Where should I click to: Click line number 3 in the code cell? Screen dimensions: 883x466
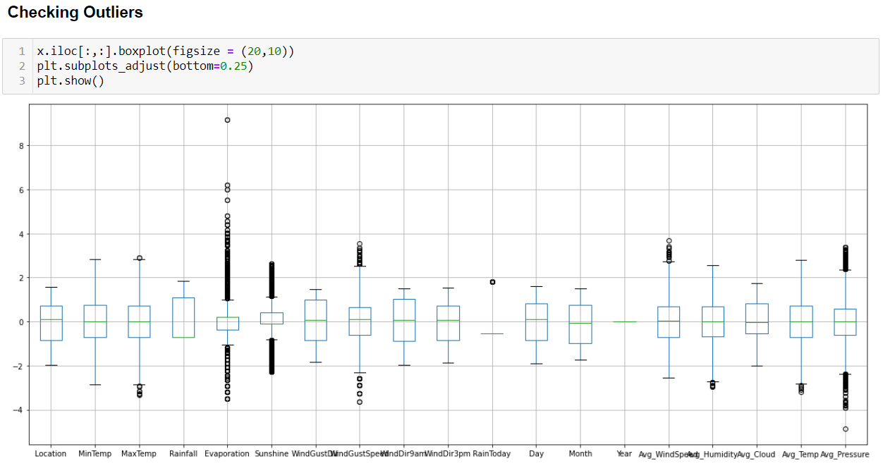coord(21,80)
